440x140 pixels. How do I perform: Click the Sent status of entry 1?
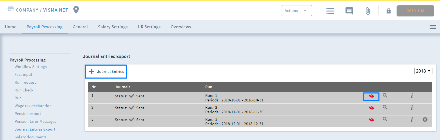140,96
